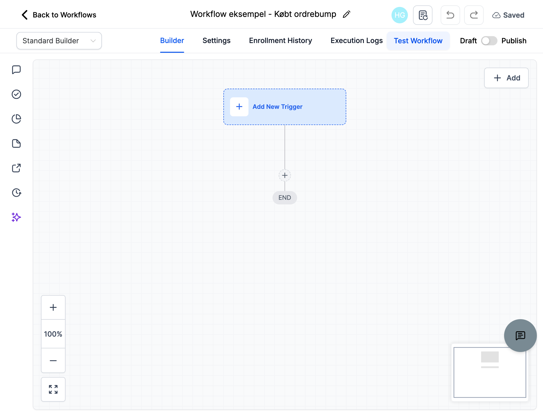This screenshot has width=543, height=416.
Task: Click the circled checkmark sidebar icon
Action: [16, 94]
